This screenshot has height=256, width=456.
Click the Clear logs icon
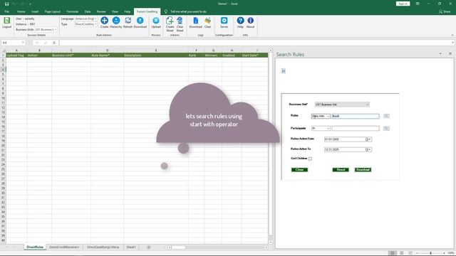pos(207,21)
